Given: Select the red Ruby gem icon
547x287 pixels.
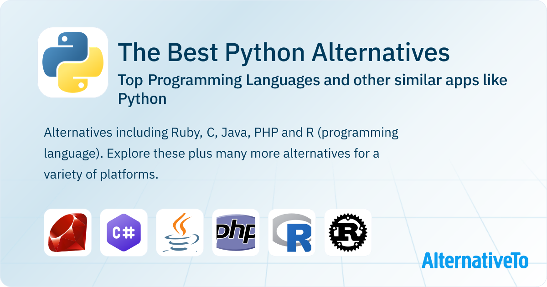Looking at the screenshot, I should [67, 232].
